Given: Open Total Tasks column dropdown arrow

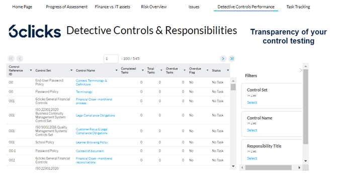Looking at the screenshot, I should pos(161,70).
